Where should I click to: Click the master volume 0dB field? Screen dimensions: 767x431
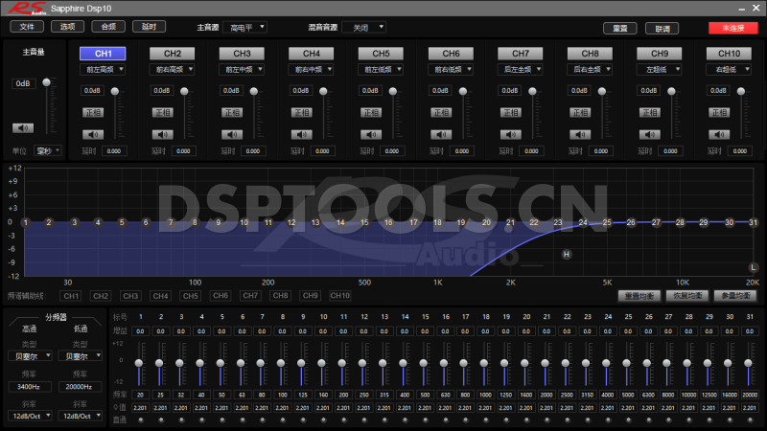coord(23,83)
